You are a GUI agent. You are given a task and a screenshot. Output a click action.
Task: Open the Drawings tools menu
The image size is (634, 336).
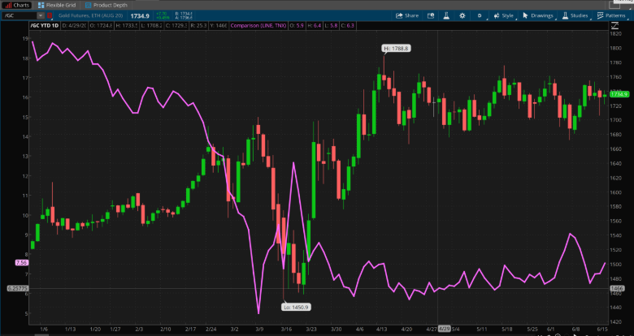click(x=538, y=15)
